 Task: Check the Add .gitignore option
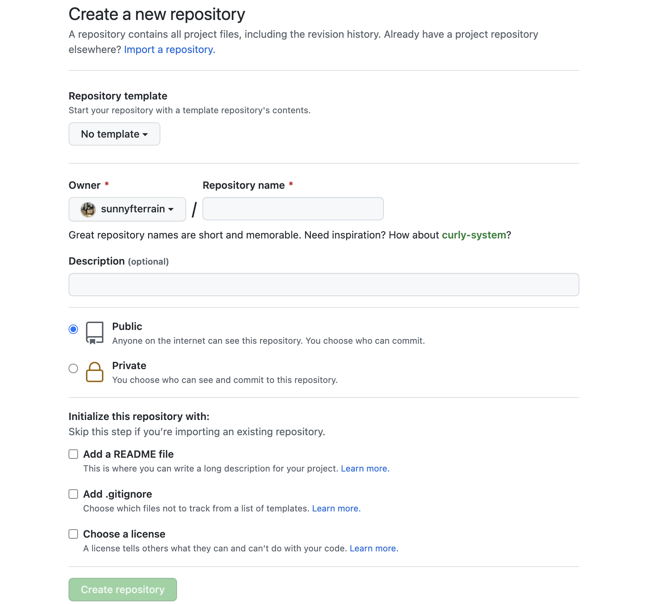[x=73, y=494]
